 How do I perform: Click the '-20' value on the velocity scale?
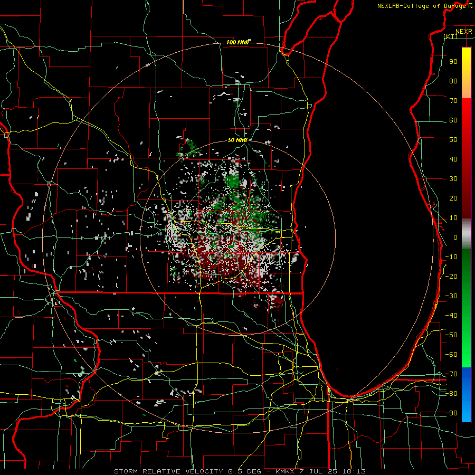[451, 276]
